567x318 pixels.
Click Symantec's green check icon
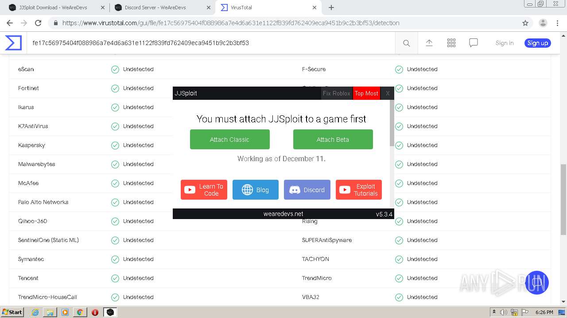pos(115,259)
